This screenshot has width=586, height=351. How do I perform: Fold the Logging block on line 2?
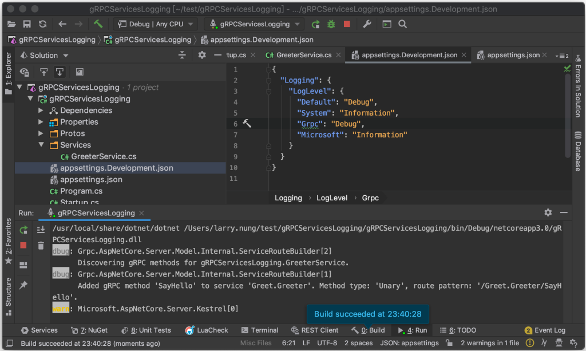(269, 80)
